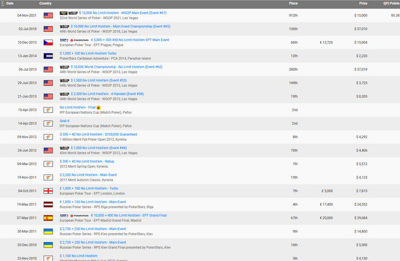Open Main Event Championship (Event #65) link

pos(121,26)
